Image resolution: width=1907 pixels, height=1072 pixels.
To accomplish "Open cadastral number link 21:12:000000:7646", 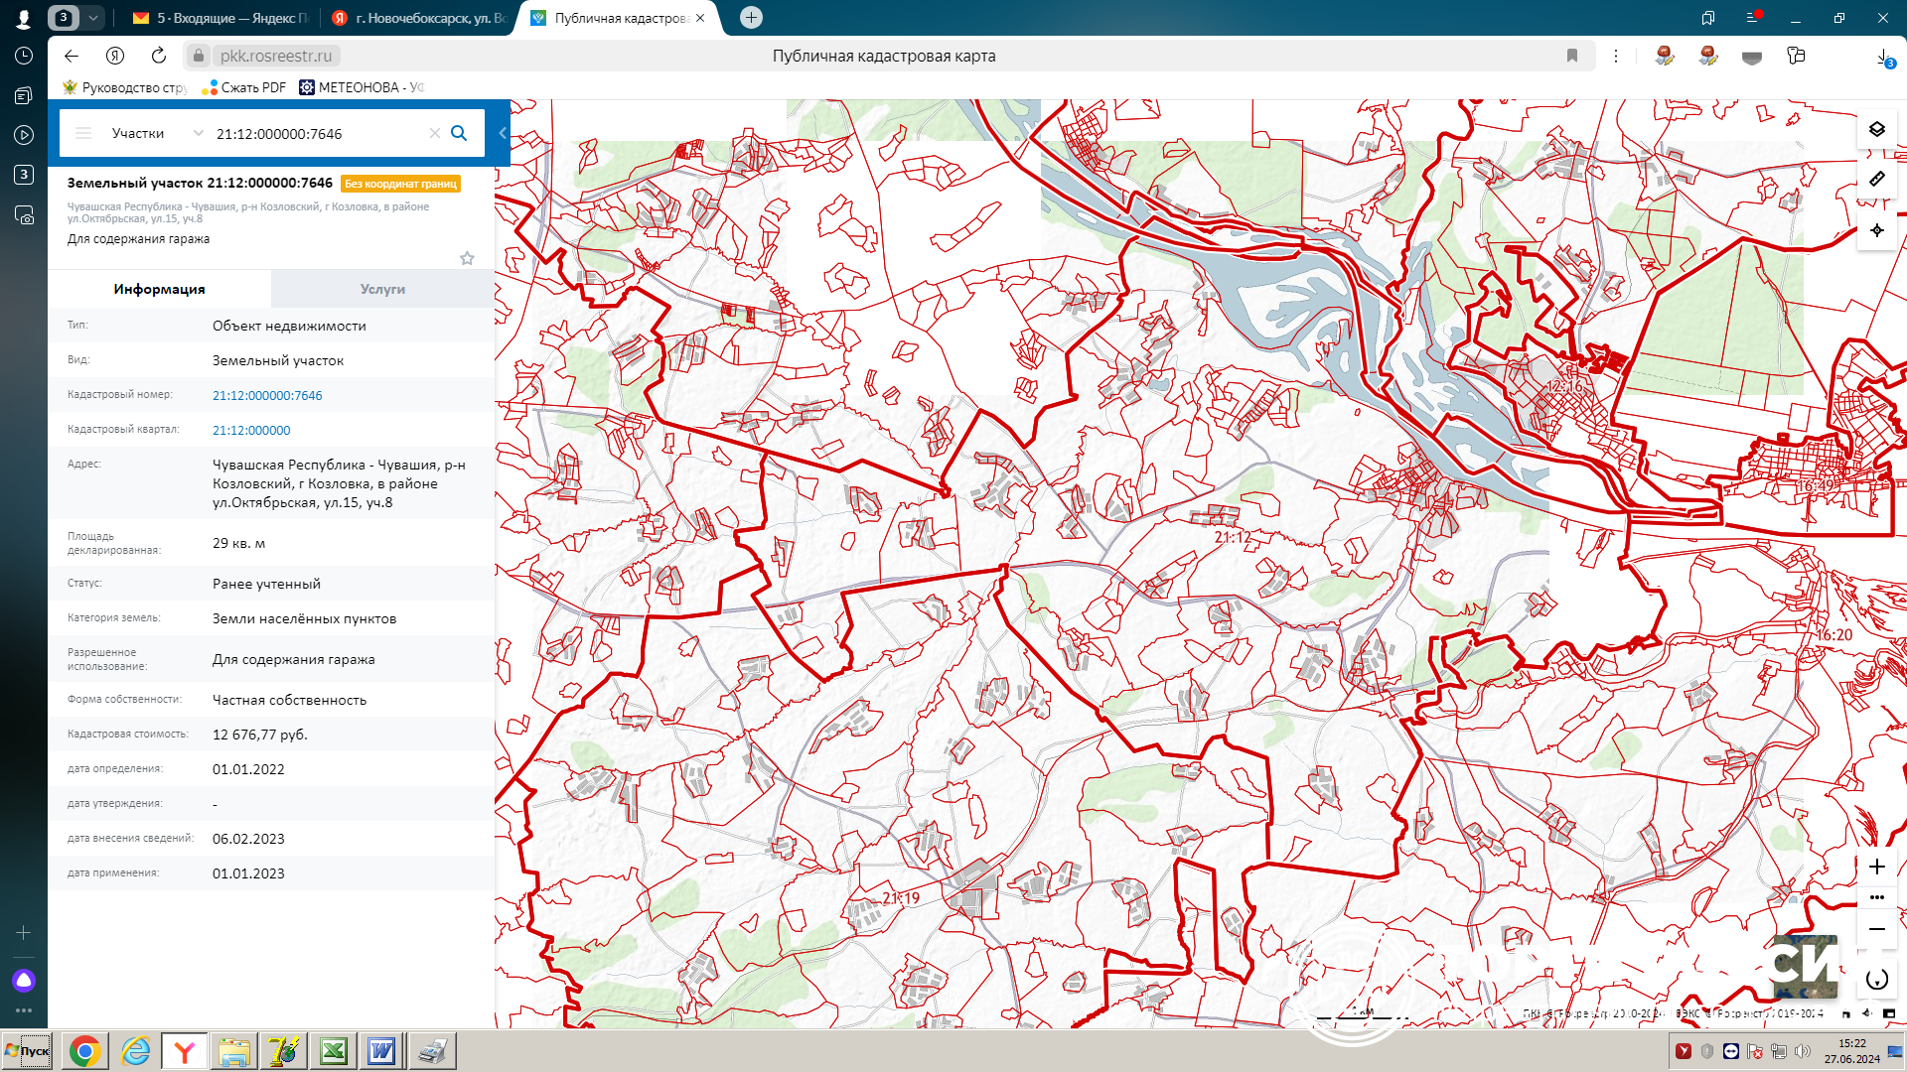I will pyautogui.click(x=267, y=395).
